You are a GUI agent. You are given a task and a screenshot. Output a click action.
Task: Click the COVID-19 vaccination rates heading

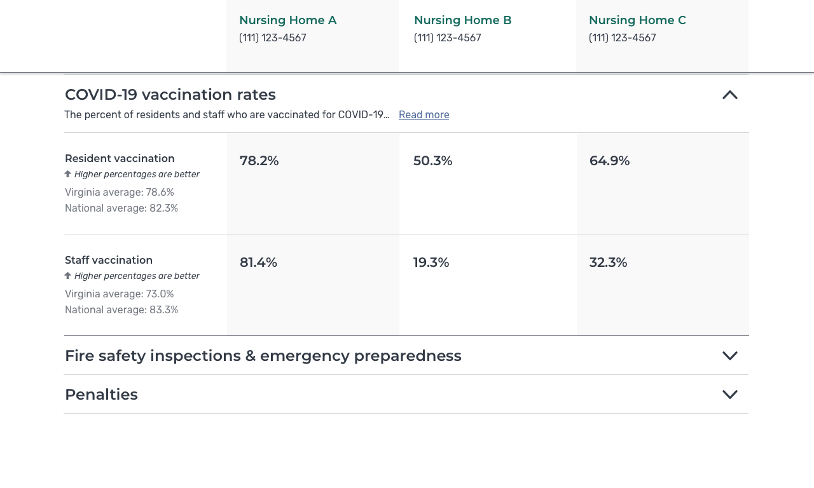(170, 95)
